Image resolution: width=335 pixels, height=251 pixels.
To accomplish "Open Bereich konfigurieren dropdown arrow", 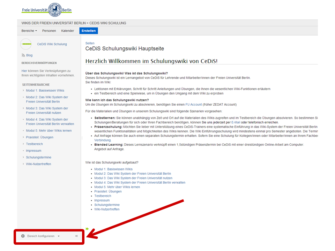I will [59, 236].
